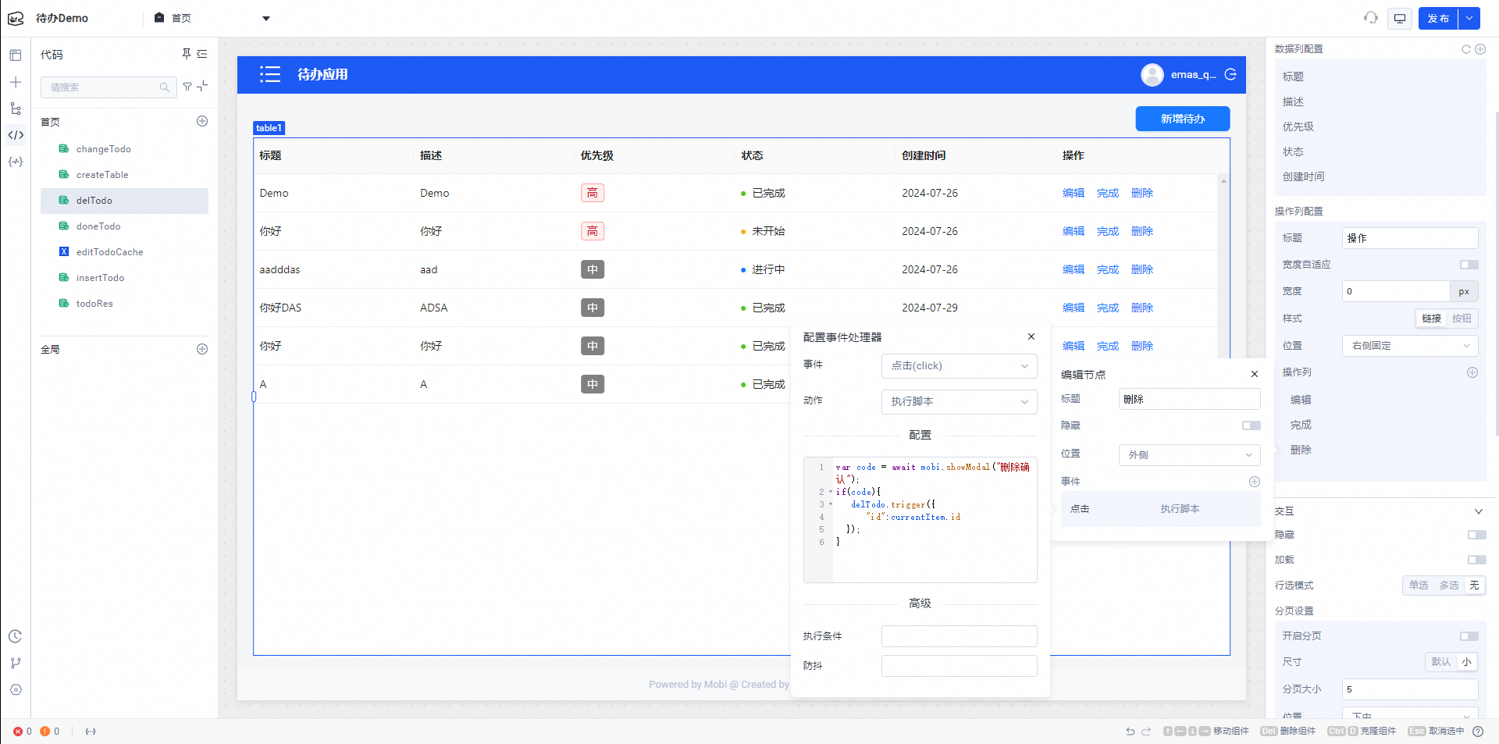This screenshot has height=744, width=1499.
Task: Pin the code panel
Action: (x=187, y=54)
